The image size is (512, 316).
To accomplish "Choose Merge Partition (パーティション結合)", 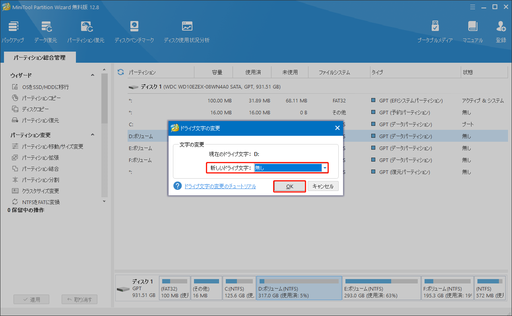I will coord(35,169).
